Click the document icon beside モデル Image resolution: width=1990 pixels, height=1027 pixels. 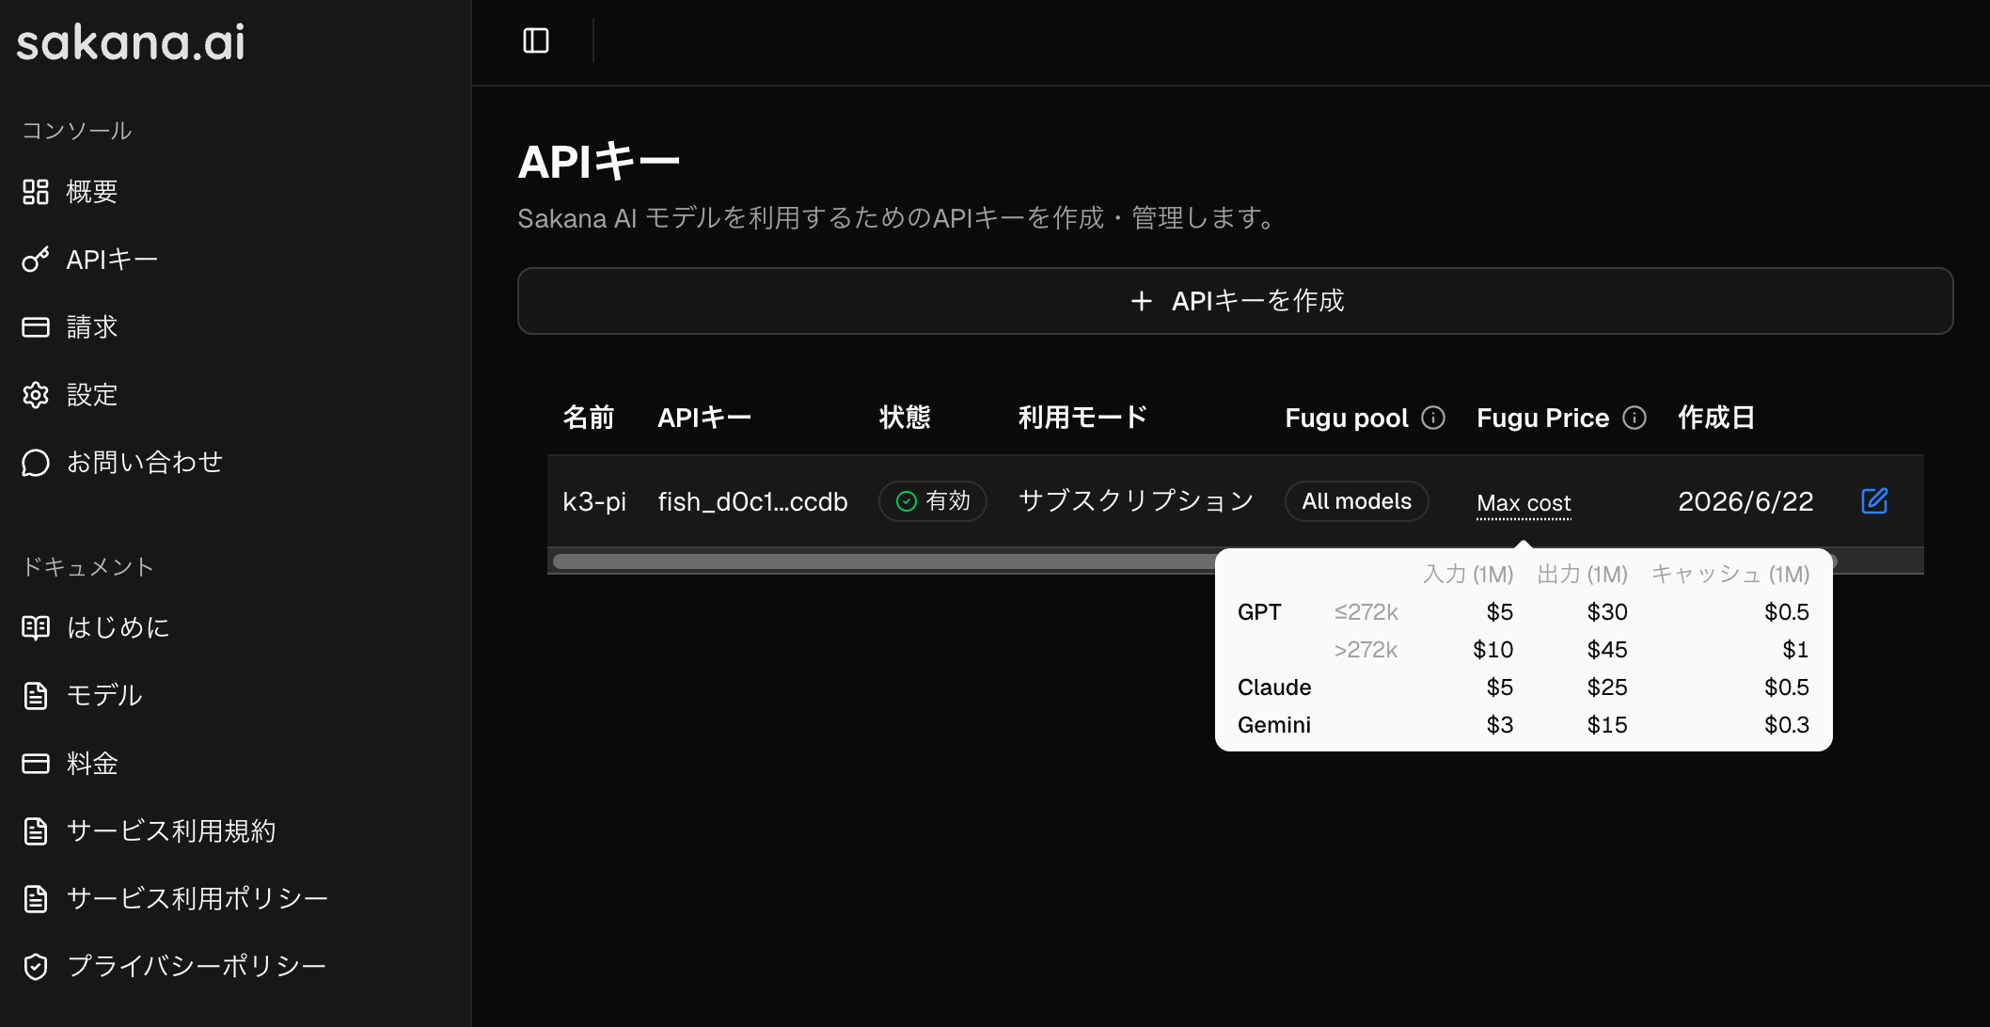point(36,696)
